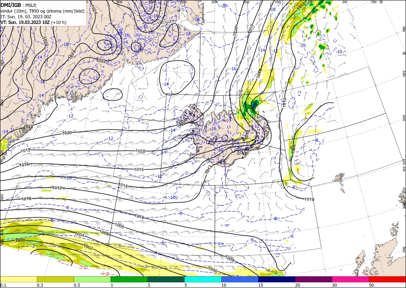
Task: Select the dark green 3 mm legend swatch
Action: (x=166, y=279)
